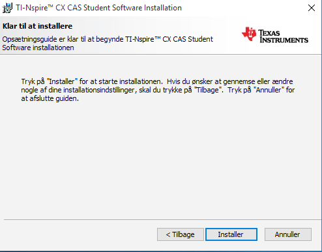Click the subtitle line starting with Opsætningsguide

[x=108, y=39]
